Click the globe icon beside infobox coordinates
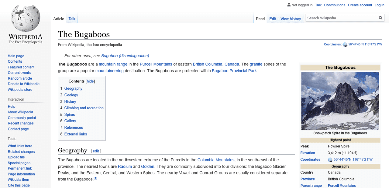The width and height of the screenshot is (389, 188). click(330, 160)
